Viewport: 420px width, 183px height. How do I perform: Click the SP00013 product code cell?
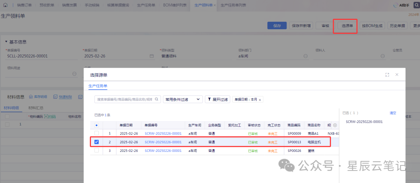(x=294, y=142)
